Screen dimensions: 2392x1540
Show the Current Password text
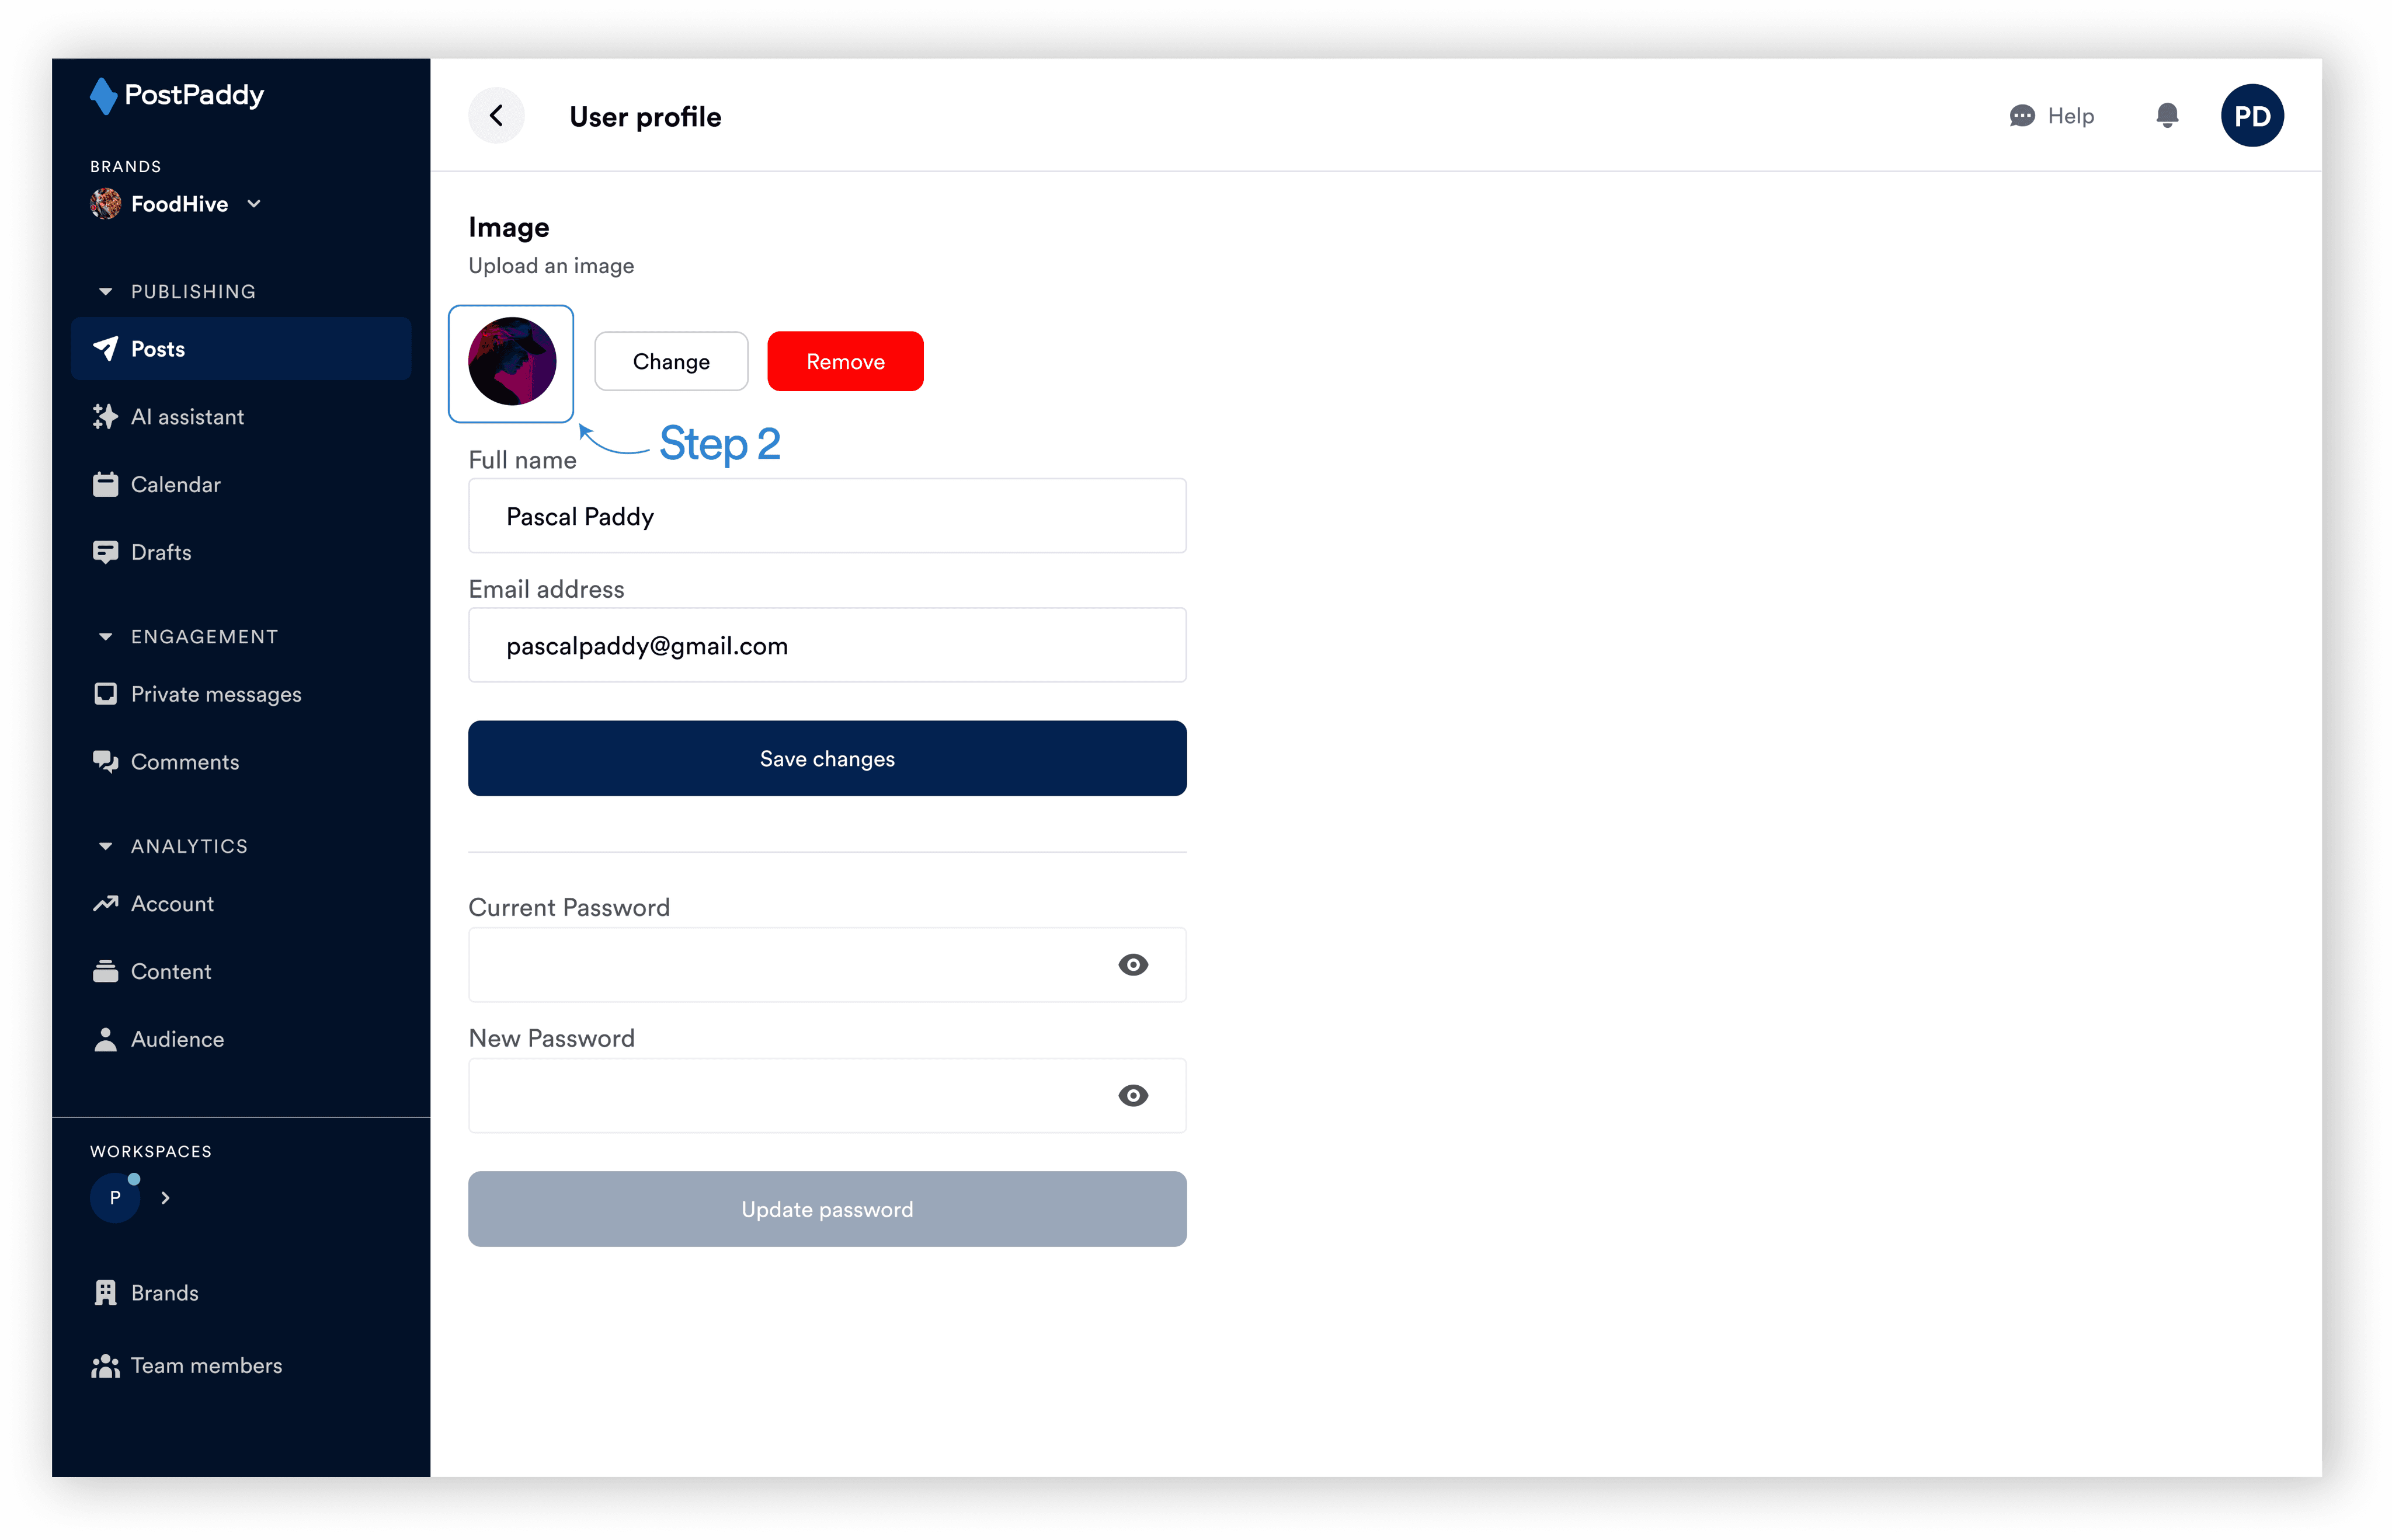point(1134,965)
